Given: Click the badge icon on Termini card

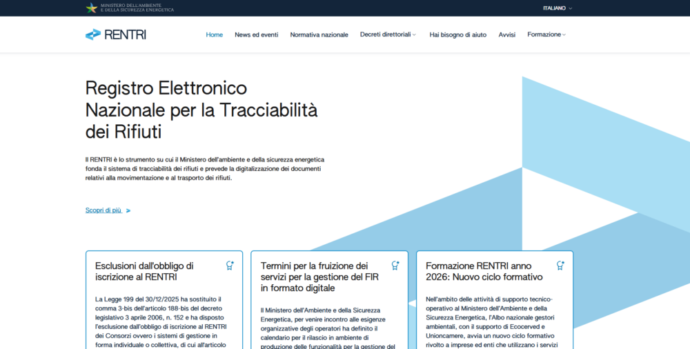Looking at the screenshot, I should coord(395,266).
